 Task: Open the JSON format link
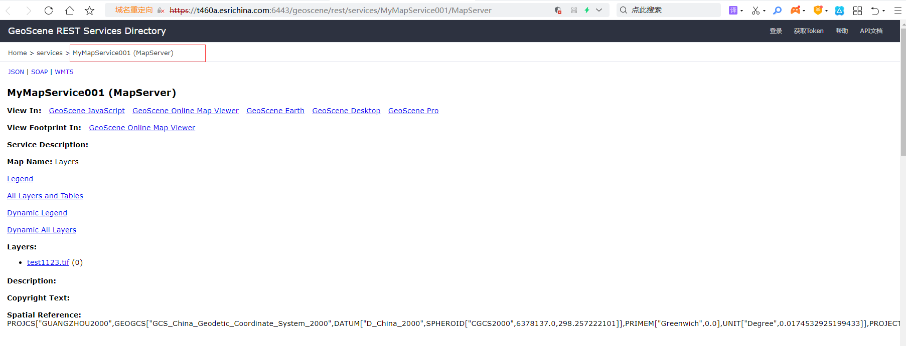pos(16,72)
